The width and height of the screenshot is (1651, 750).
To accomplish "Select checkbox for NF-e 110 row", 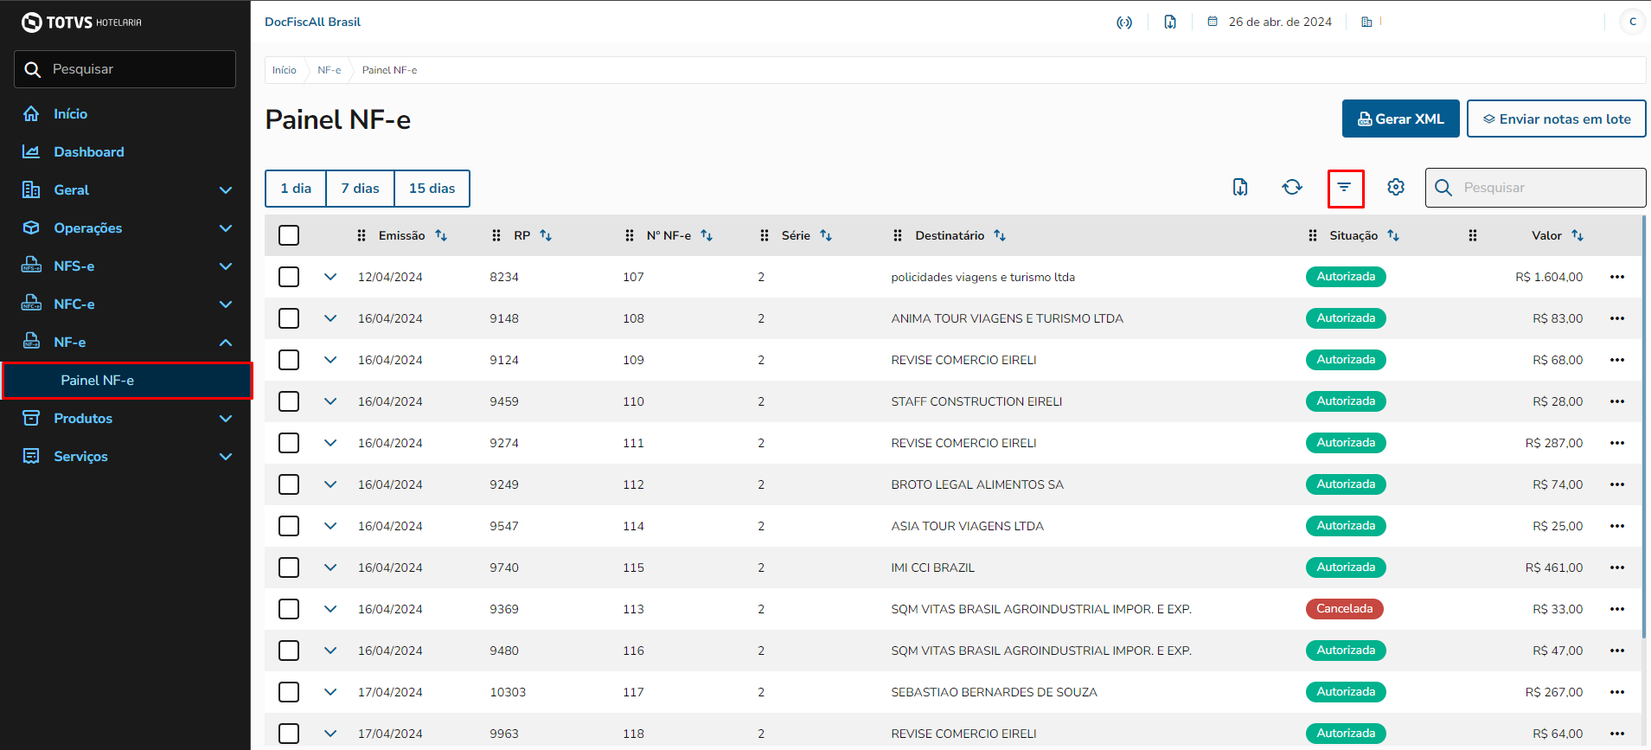I will (289, 401).
